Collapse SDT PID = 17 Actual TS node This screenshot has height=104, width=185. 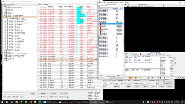(x=5, y=17)
